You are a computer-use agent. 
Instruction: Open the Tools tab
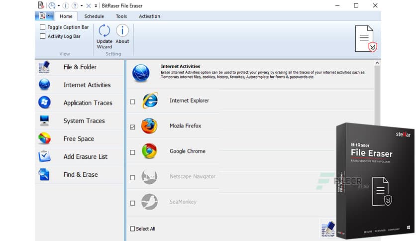click(121, 16)
